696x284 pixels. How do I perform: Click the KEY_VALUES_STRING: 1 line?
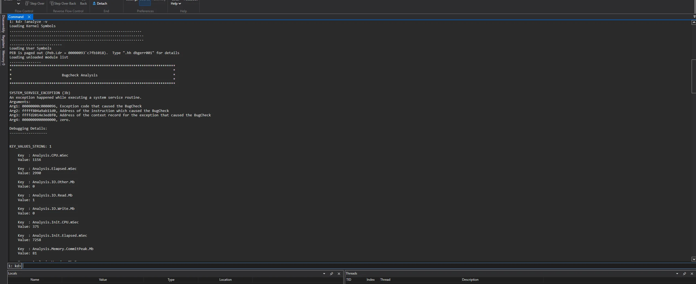tap(31, 146)
